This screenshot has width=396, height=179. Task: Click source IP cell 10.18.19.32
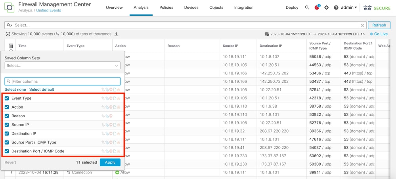233,131
